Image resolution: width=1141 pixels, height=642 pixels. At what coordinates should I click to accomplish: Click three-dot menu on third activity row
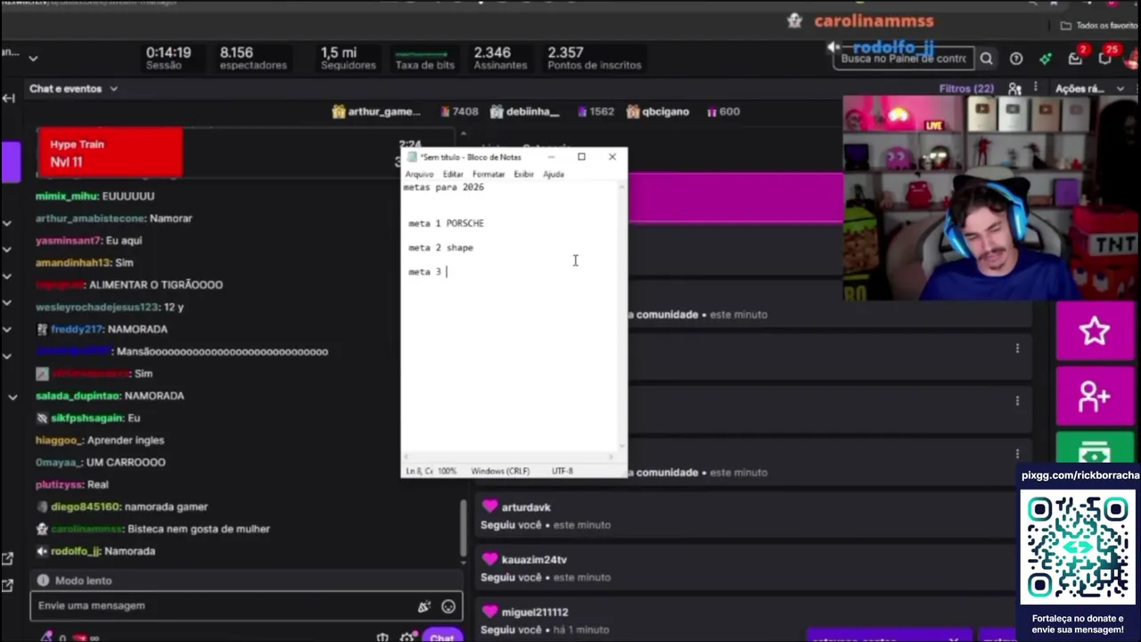[1017, 454]
